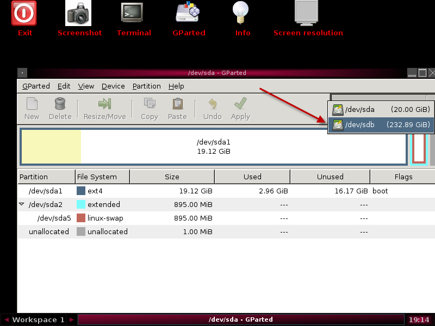This screenshot has width=435, height=326.
Task: Click the '16.17 GiB' unused cell
Action: (351, 191)
